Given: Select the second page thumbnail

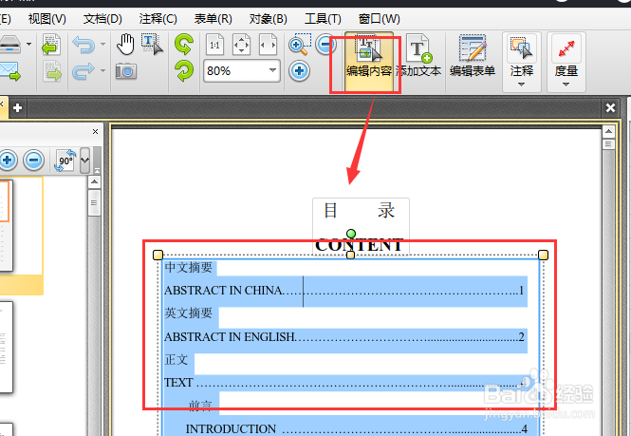Looking at the screenshot, I should (x=6, y=347).
